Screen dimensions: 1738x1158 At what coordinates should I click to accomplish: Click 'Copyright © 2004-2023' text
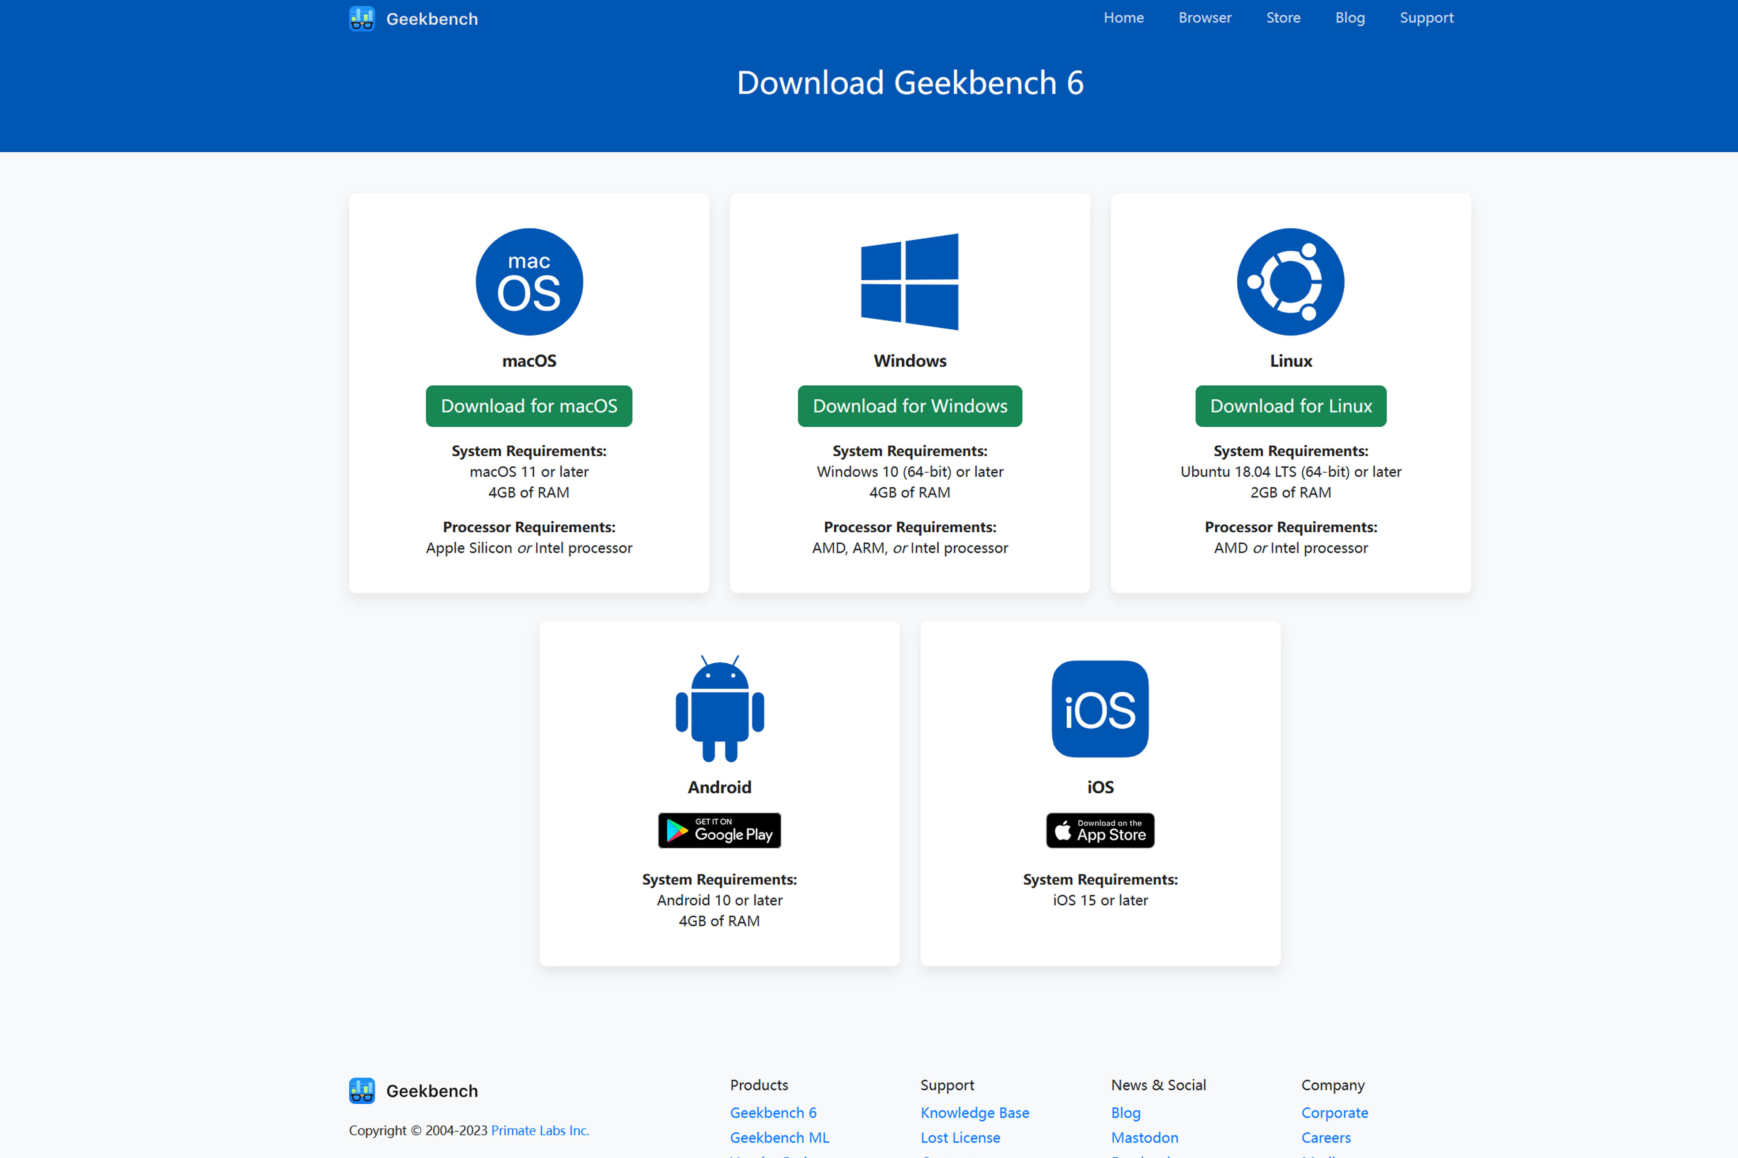418,1131
